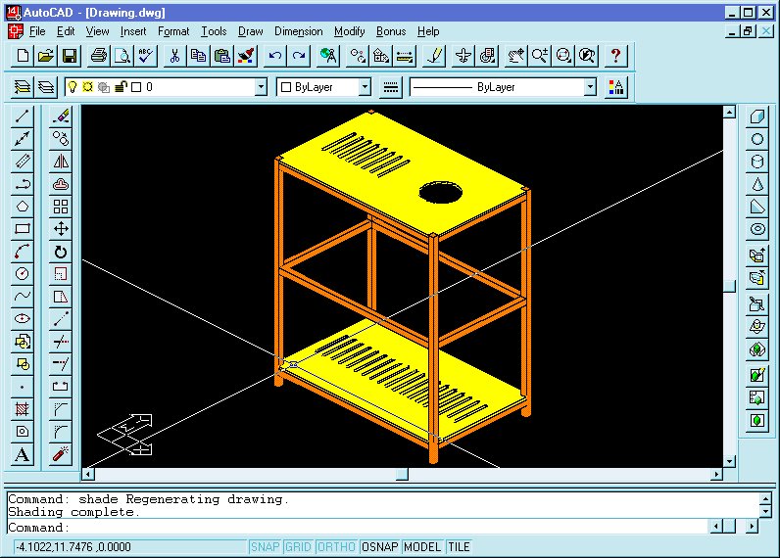Screen dimensions: 780x558
Task: Select the Move modify tool
Action: tap(61, 229)
